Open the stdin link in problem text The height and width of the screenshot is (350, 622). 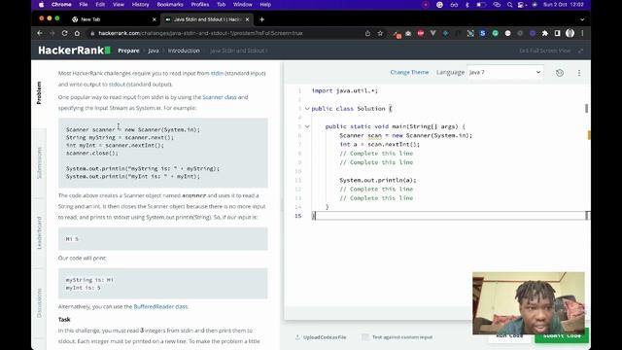pos(217,74)
